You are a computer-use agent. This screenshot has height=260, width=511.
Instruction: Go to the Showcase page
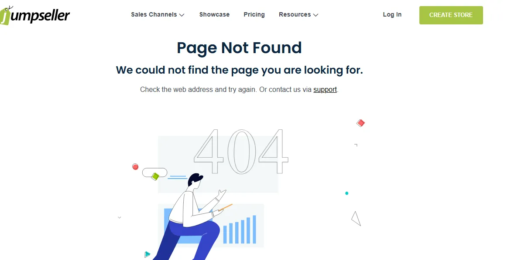click(214, 15)
